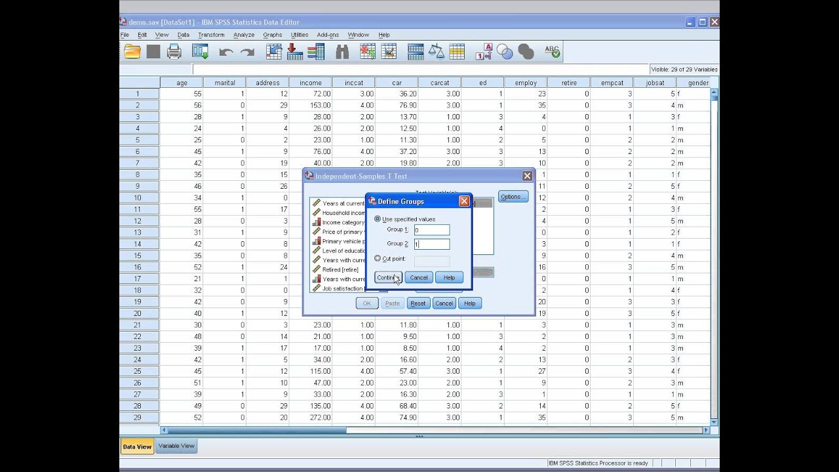Screen dimensions: 839x472
Task: Click the Print toolbar icon
Action: 174,52
